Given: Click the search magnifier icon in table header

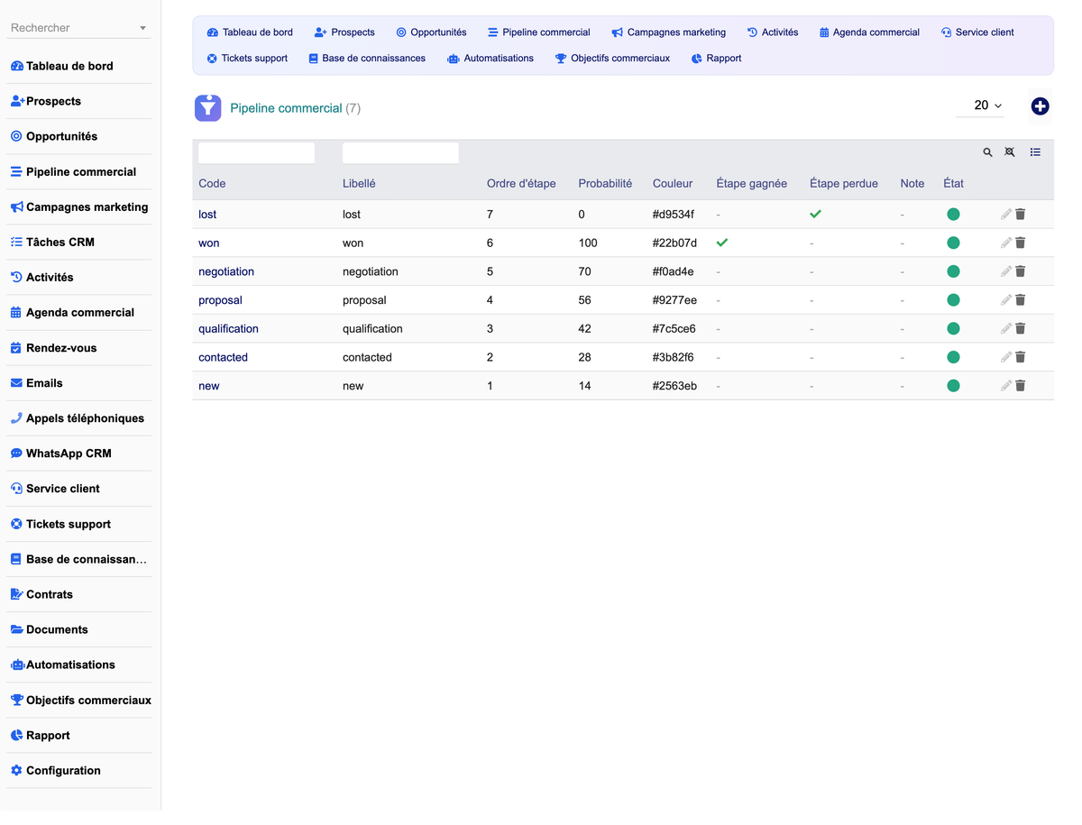Looking at the screenshot, I should pos(987,152).
